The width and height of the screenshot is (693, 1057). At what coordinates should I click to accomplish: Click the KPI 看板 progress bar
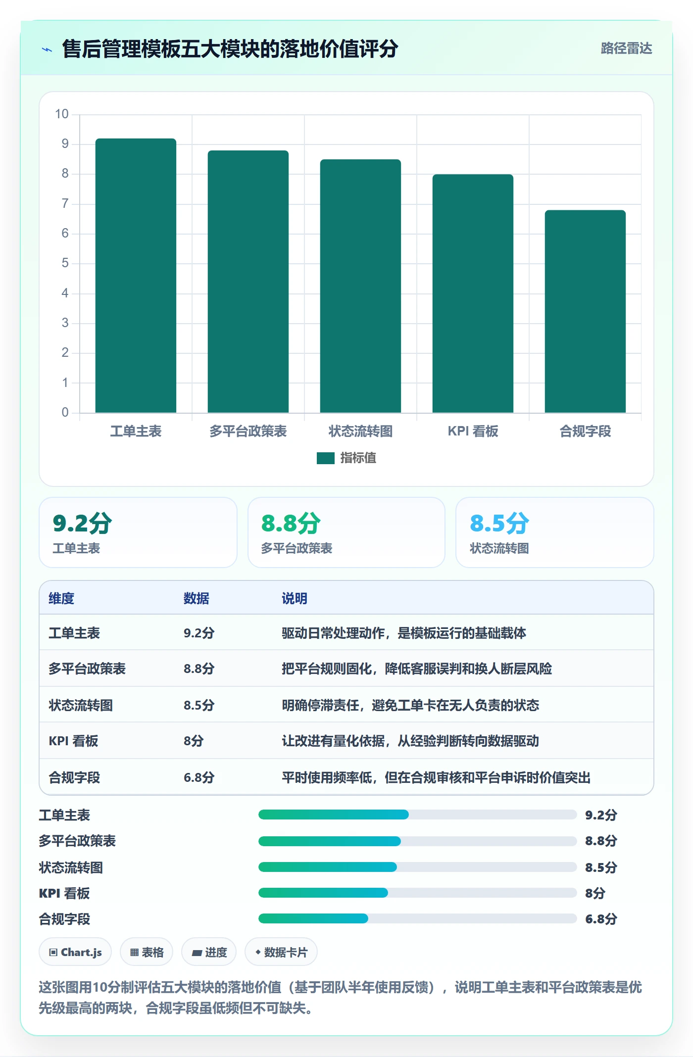(418, 893)
